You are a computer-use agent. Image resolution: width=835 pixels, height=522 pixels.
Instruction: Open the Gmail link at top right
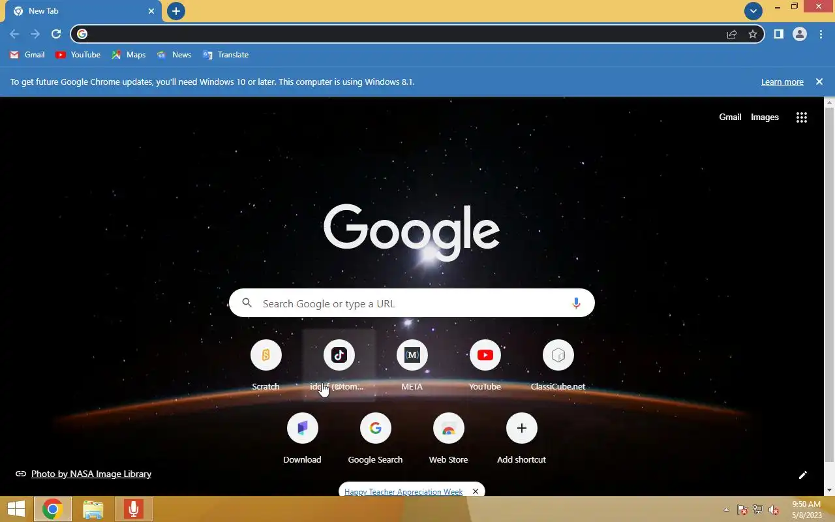(x=730, y=117)
